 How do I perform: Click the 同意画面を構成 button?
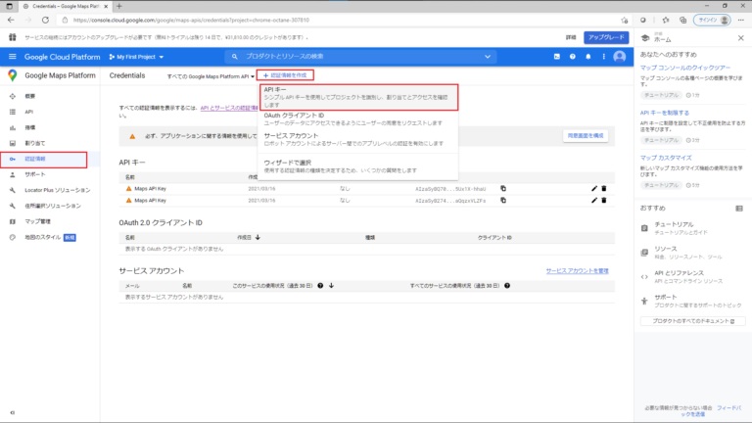pyautogui.click(x=586, y=136)
